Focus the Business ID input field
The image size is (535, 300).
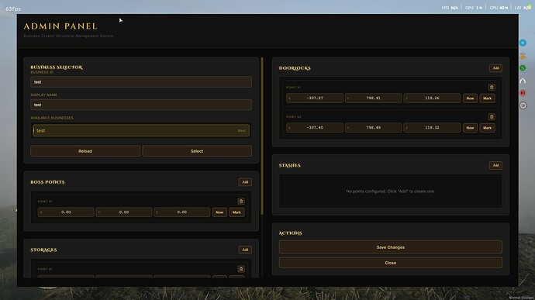(141, 82)
